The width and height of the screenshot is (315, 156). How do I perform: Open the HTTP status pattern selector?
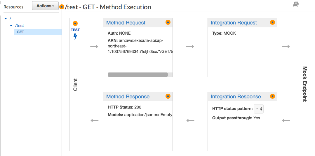[x=259, y=109]
